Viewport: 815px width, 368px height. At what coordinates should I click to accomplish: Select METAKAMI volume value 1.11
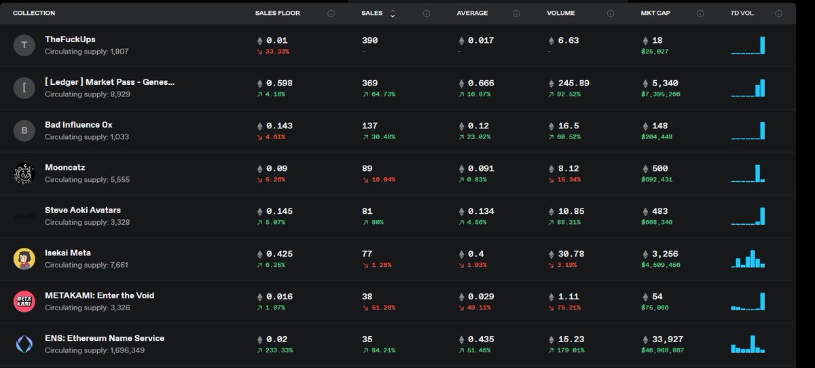(x=568, y=297)
